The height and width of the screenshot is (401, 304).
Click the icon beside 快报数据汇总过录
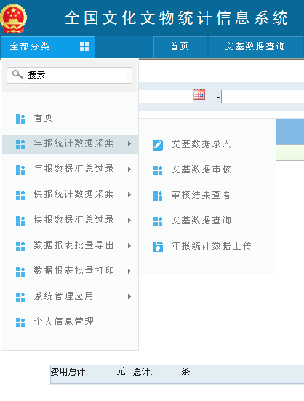20,221
